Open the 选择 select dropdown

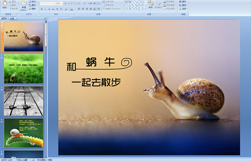click(x=184, y=9)
